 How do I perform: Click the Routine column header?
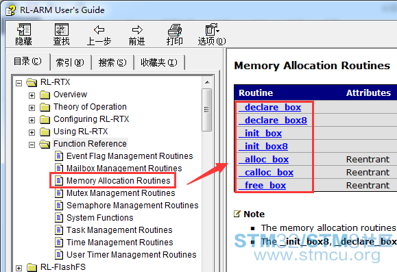(256, 93)
